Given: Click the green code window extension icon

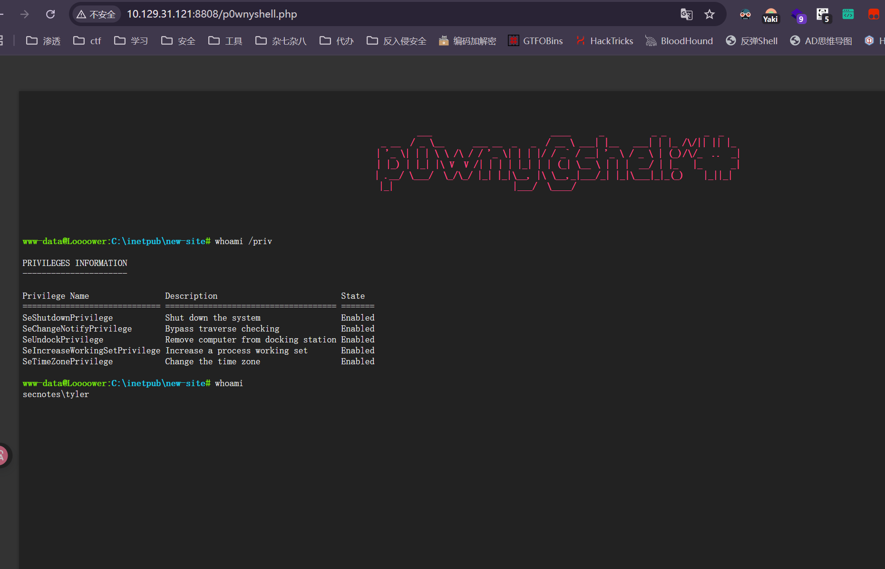Looking at the screenshot, I should pyautogui.click(x=848, y=14).
